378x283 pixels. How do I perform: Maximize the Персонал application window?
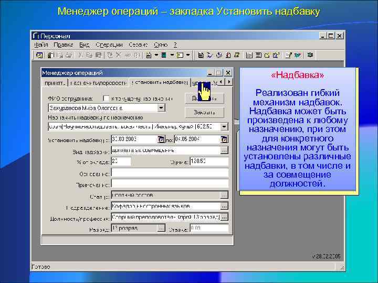click(331, 36)
